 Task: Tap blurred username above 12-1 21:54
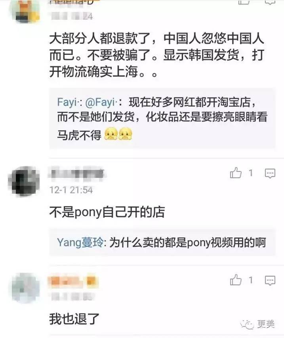click(x=77, y=173)
